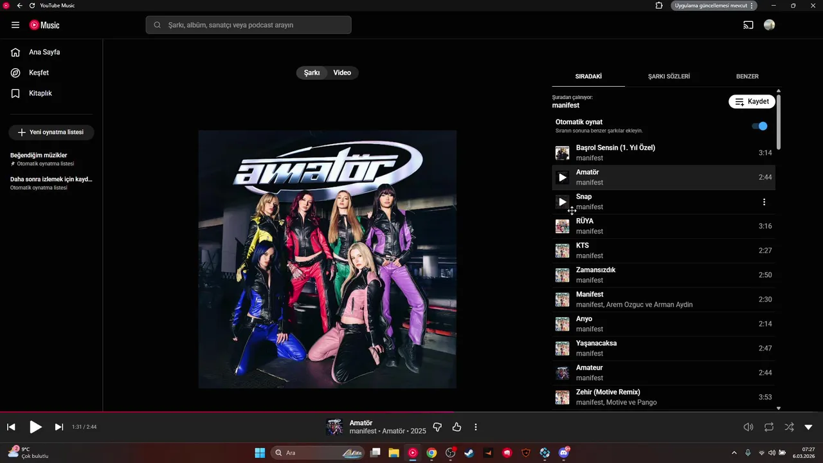Show hidden system tray icons
This screenshot has width=823, height=463.
click(734, 453)
